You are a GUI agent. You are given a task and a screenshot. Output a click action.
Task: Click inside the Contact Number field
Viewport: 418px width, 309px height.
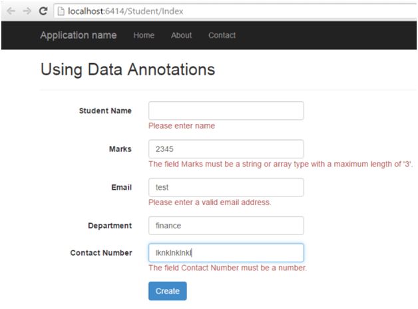[x=226, y=253]
